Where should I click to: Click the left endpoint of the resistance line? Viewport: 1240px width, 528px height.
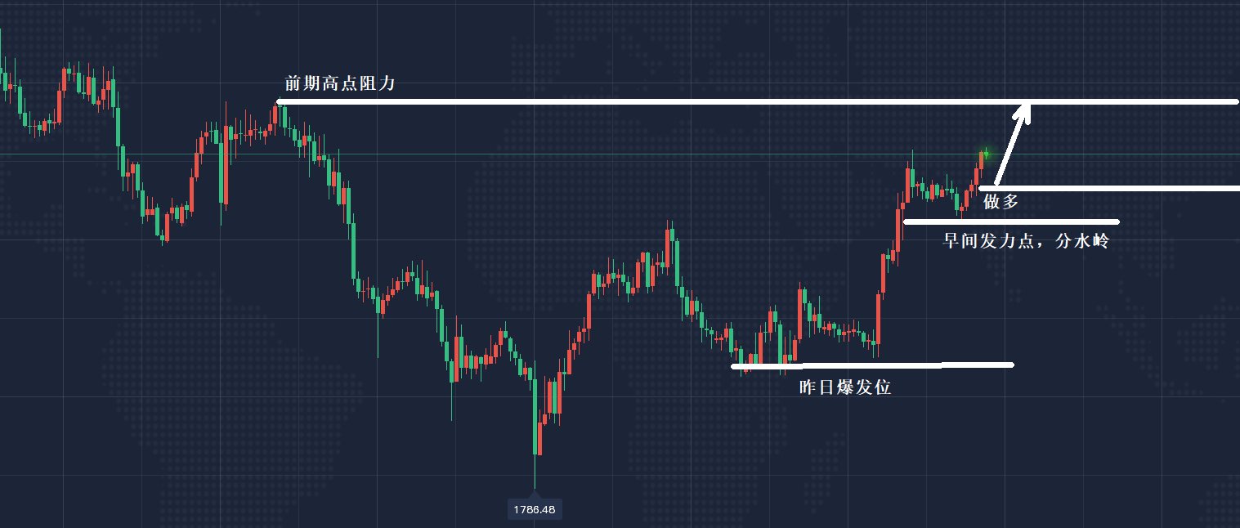(x=280, y=102)
